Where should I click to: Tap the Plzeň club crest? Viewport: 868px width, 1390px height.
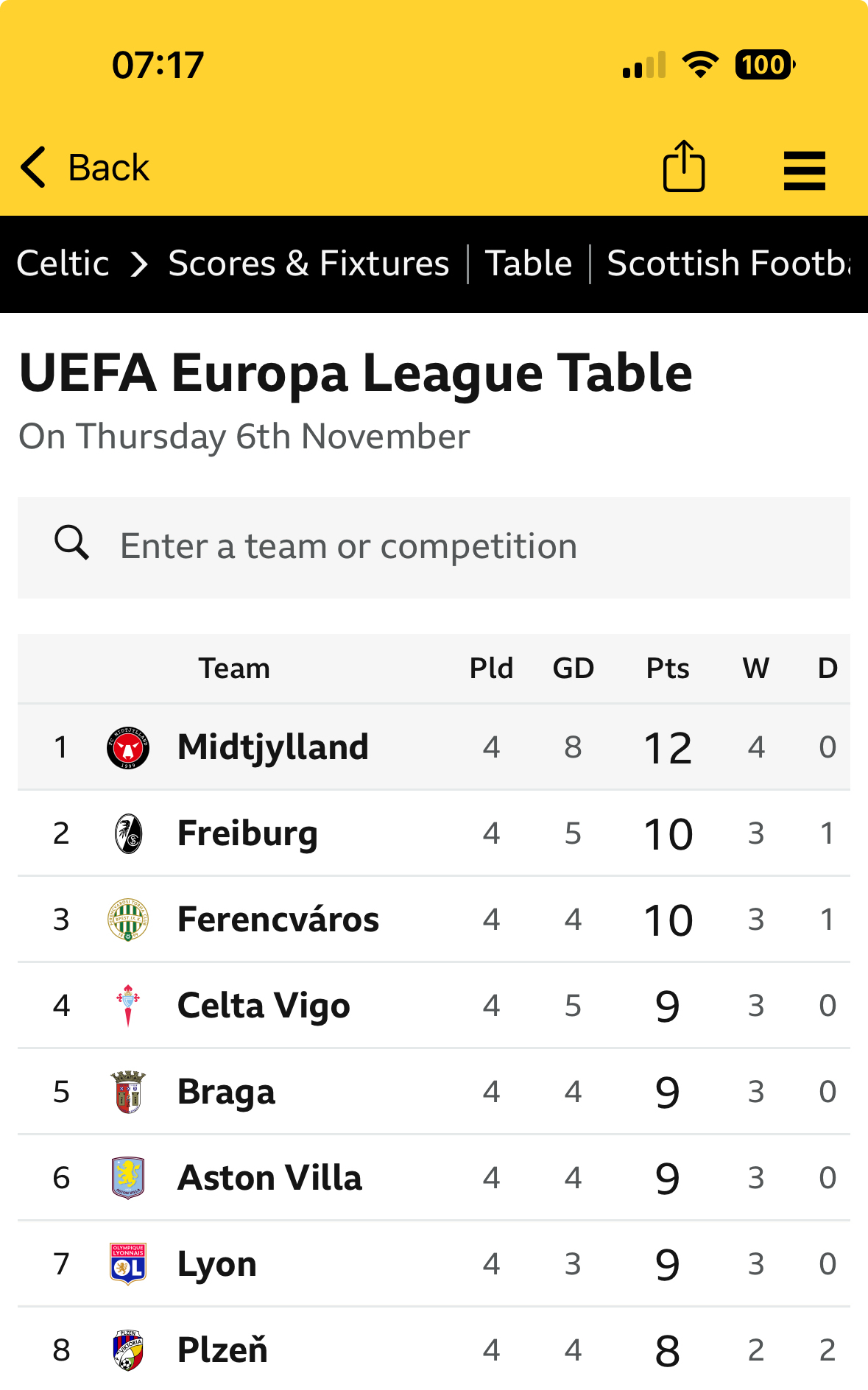point(128,1350)
